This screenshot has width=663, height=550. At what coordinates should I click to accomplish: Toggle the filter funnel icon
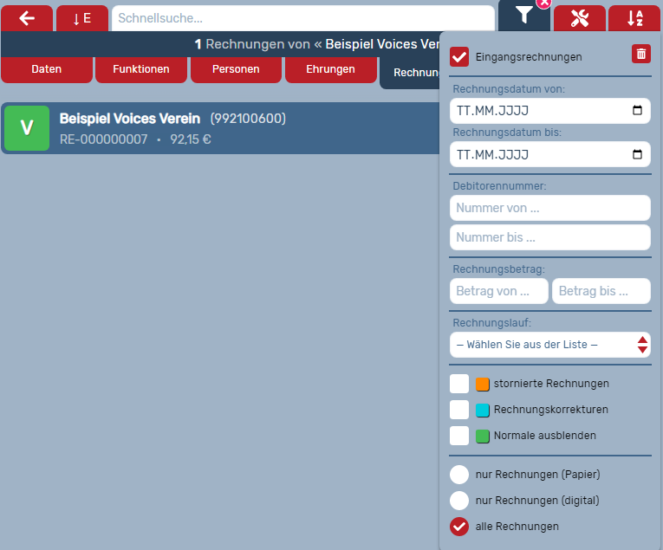[523, 16]
